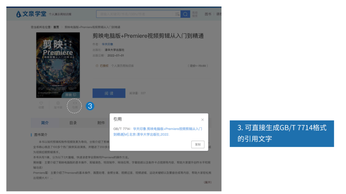Viewport: 346px width, 194px height.
Task: Open the 高级搜索 advanced search link
Action: [x=195, y=14]
